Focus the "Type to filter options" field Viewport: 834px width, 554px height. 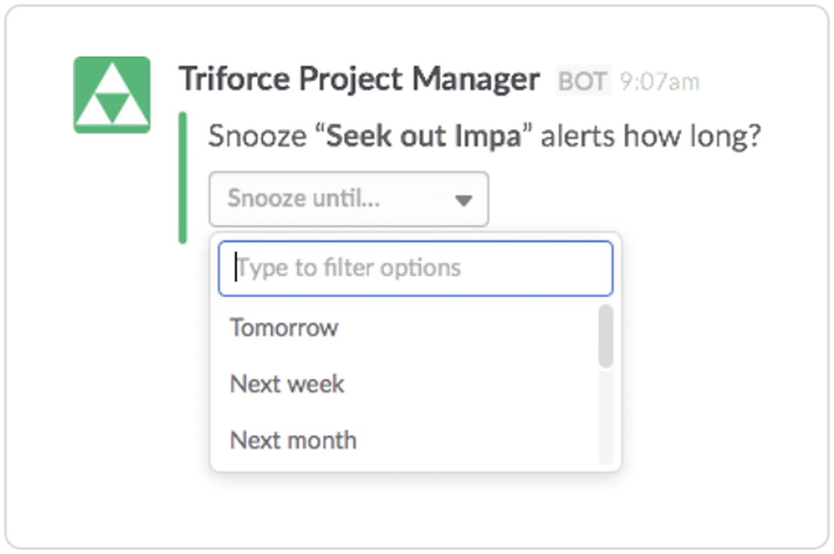click(415, 268)
